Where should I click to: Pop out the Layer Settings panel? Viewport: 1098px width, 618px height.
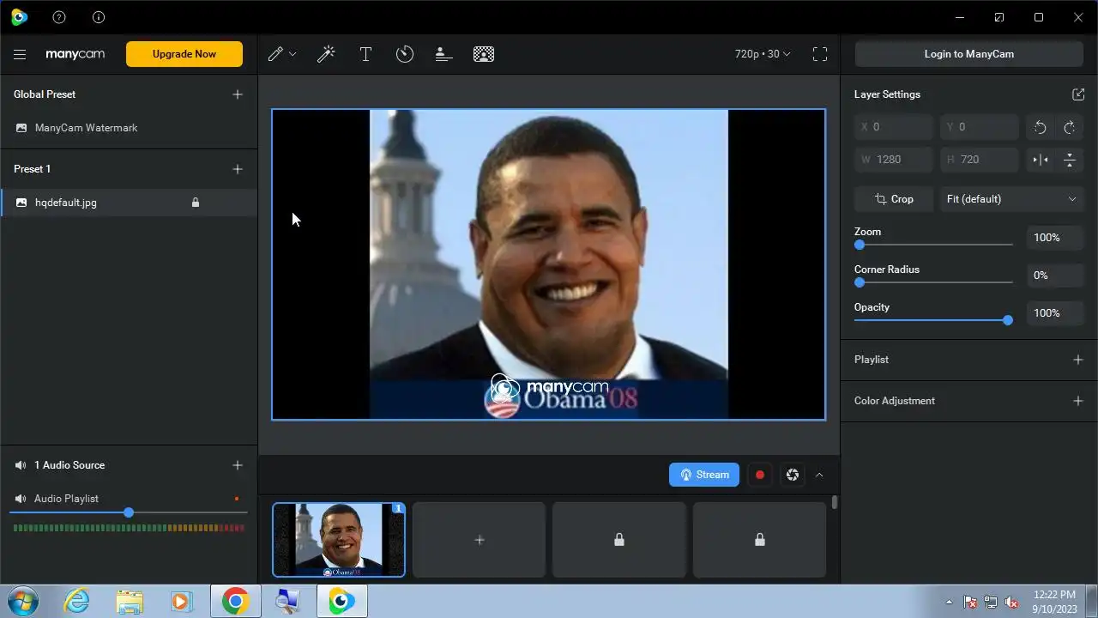pyautogui.click(x=1078, y=94)
